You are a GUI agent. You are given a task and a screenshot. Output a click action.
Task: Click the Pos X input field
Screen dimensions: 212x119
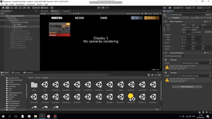(186, 27)
